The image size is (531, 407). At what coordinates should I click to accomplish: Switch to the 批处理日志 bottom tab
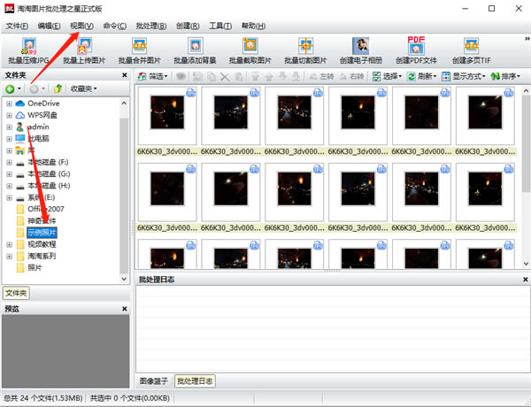[195, 381]
